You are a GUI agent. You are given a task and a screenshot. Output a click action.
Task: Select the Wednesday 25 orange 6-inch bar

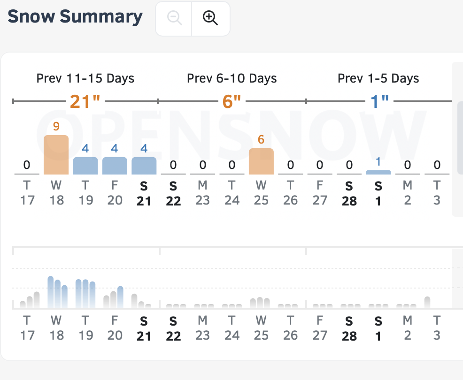261,161
